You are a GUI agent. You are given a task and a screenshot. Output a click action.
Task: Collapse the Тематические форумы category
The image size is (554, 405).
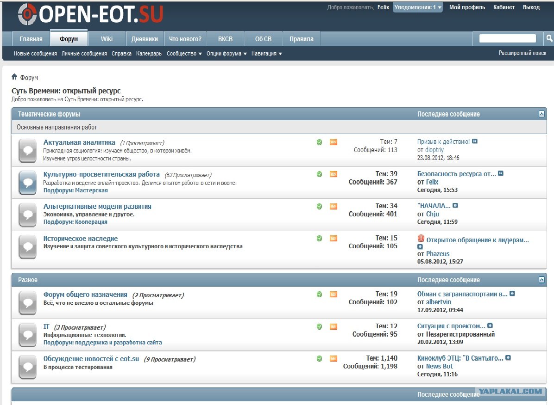point(541,114)
